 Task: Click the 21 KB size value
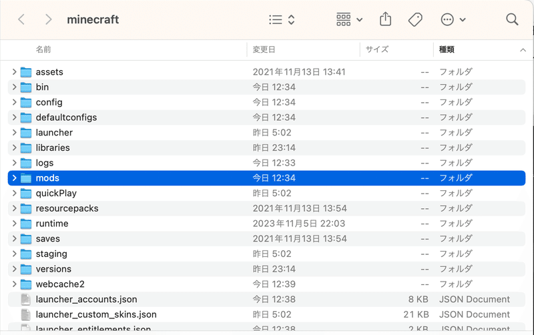click(x=416, y=314)
